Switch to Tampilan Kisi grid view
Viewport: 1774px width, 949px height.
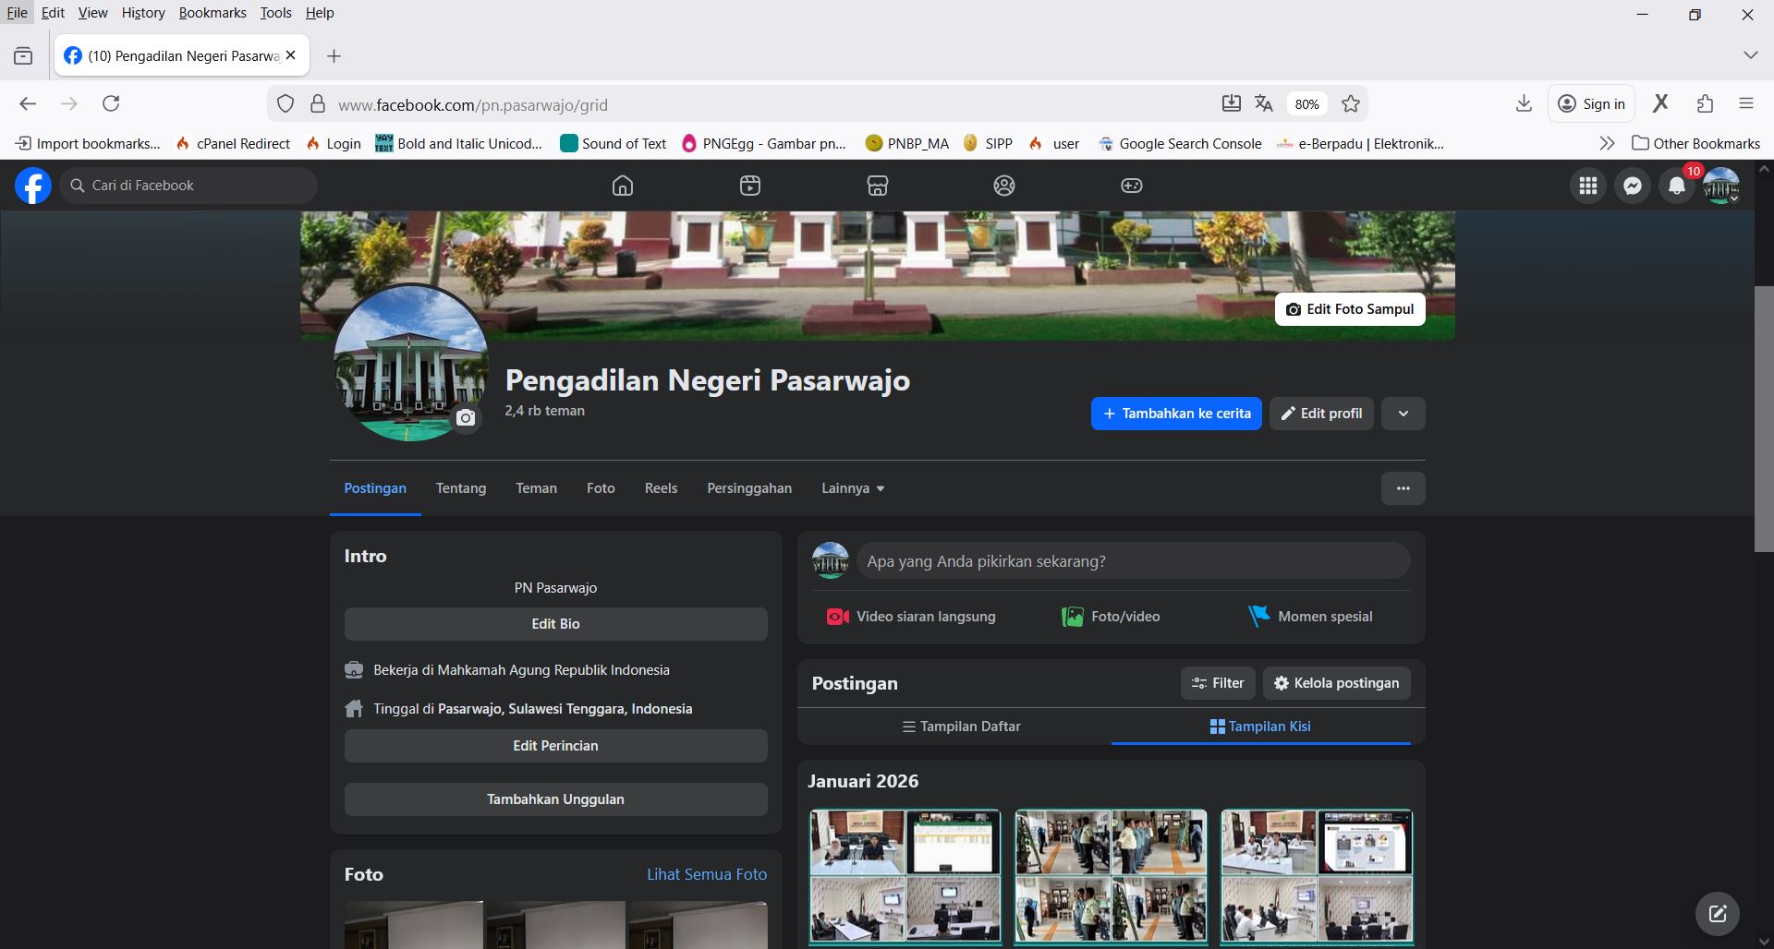click(1260, 727)
